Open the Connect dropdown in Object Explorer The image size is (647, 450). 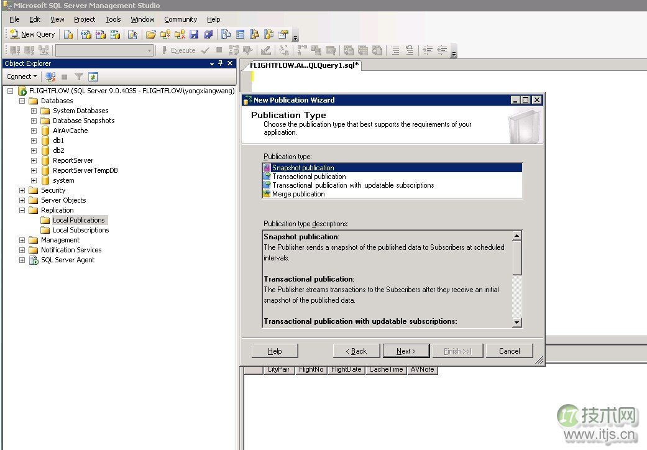pyautogui.click(x=22, y=76)
